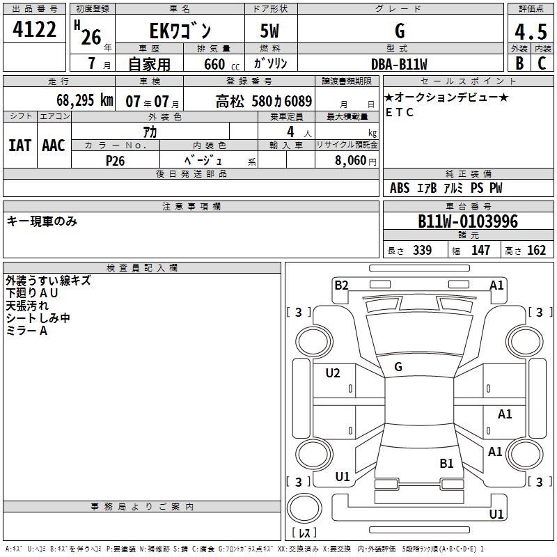557x557 pixels.
Task: Click the 後日発送部品 section header
Action: pyautogui.click(x=191, y=173)
